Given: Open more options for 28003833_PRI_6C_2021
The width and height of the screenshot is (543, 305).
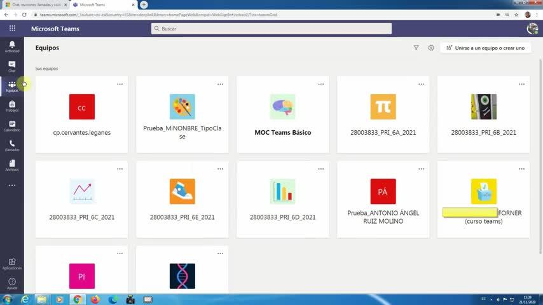Looking at the screenshot, I should coord(120,169).
